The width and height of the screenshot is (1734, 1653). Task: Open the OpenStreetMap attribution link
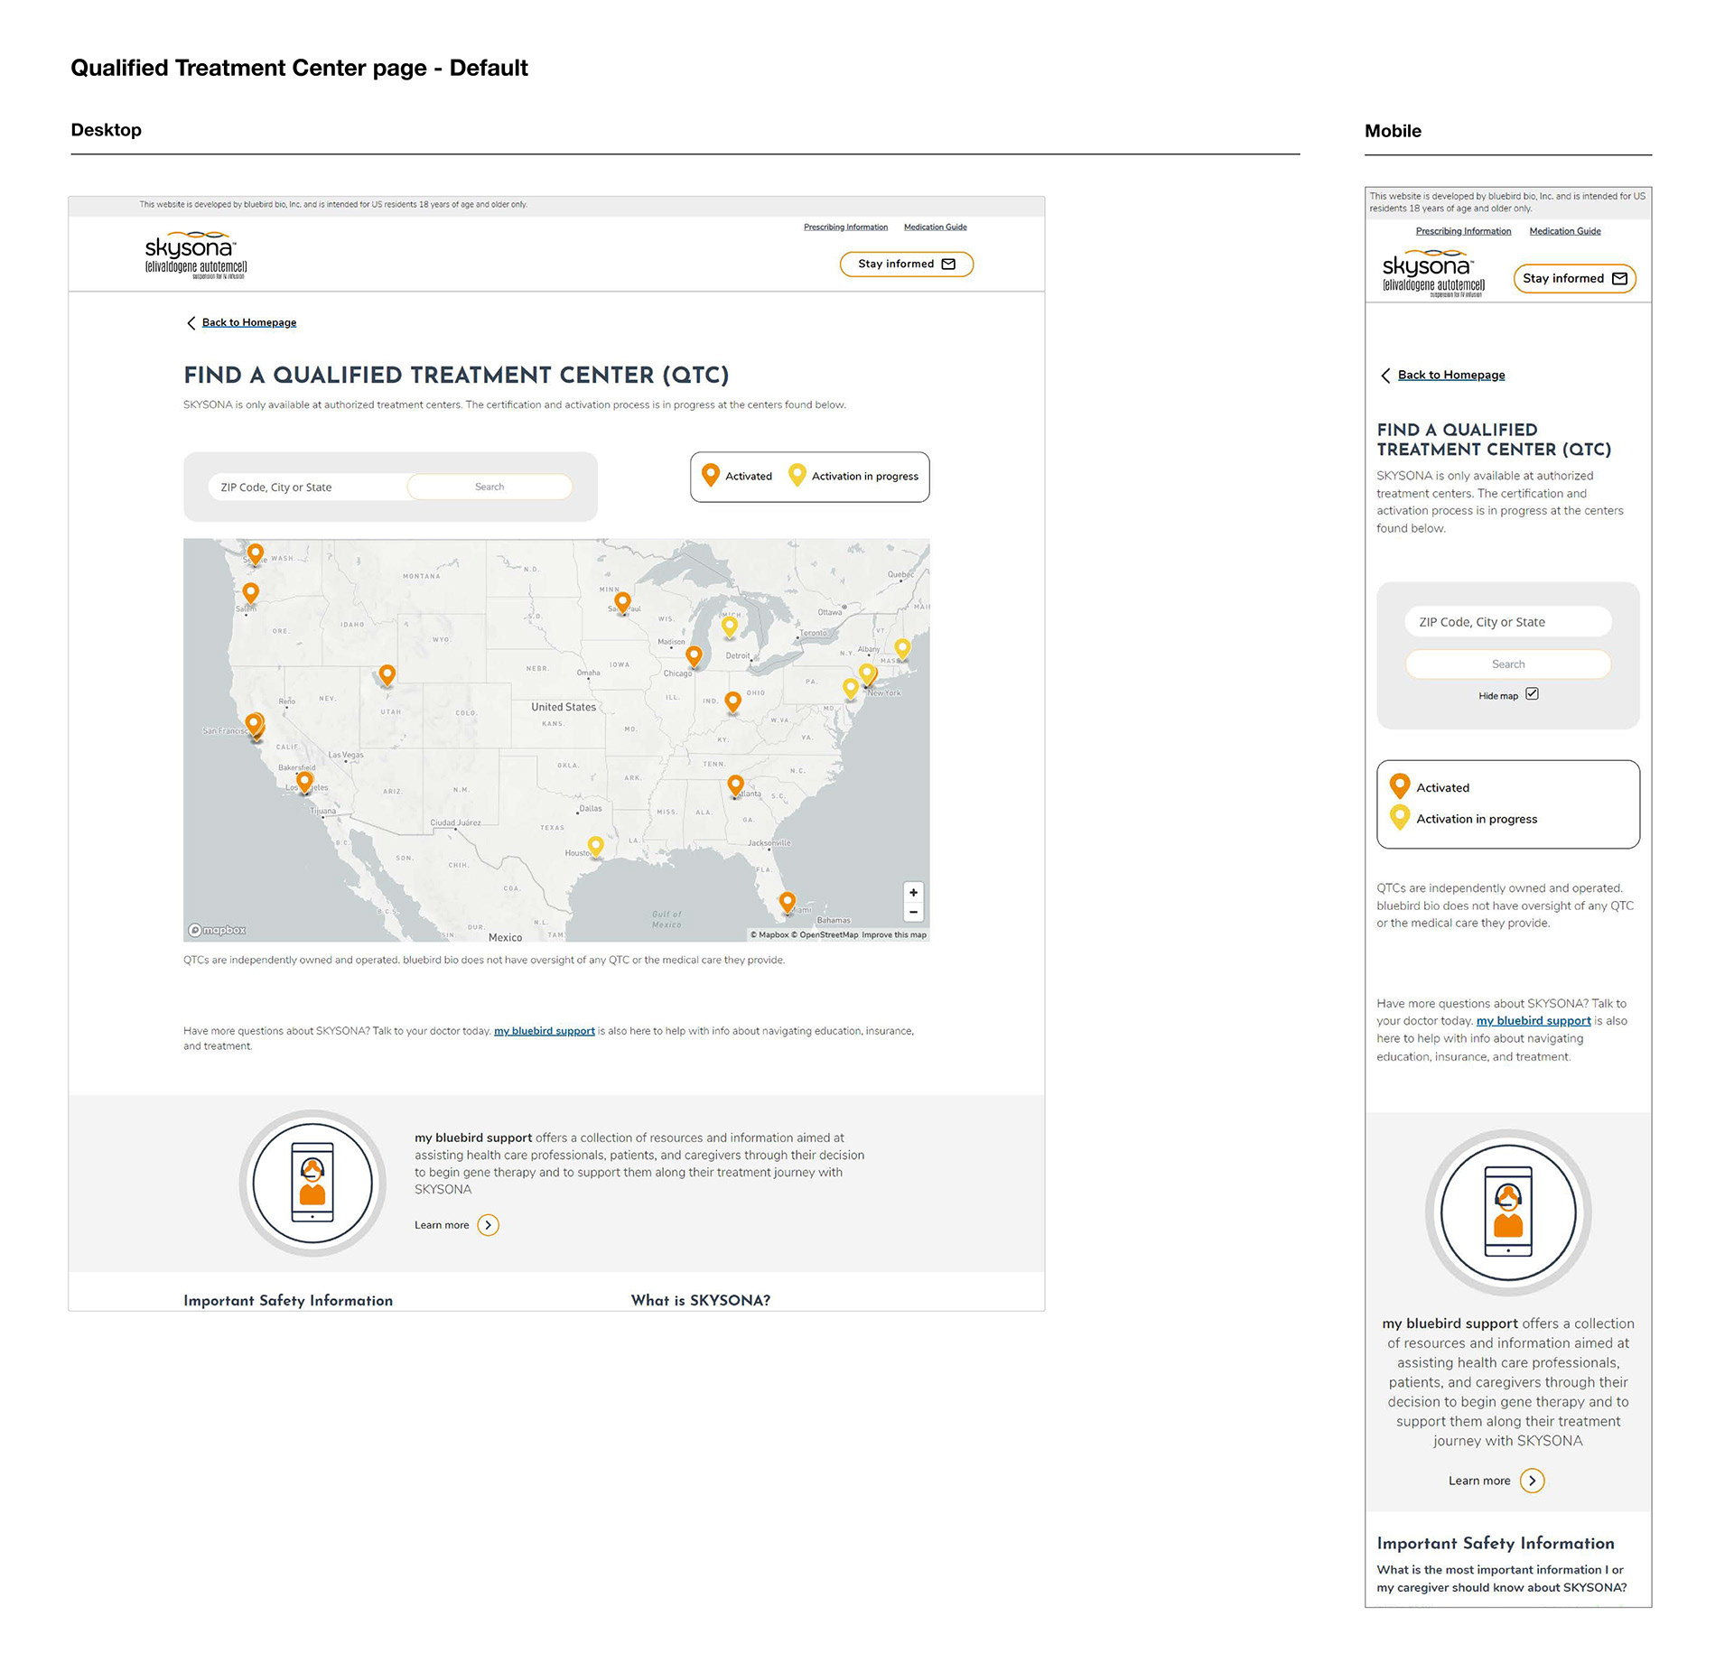pyautogui.click(x=825, y=935)
